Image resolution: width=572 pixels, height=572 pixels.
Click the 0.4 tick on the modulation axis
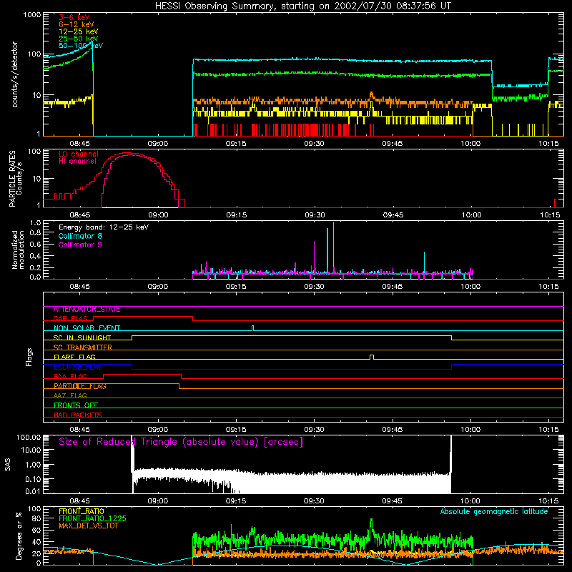[x=35, y=256]
